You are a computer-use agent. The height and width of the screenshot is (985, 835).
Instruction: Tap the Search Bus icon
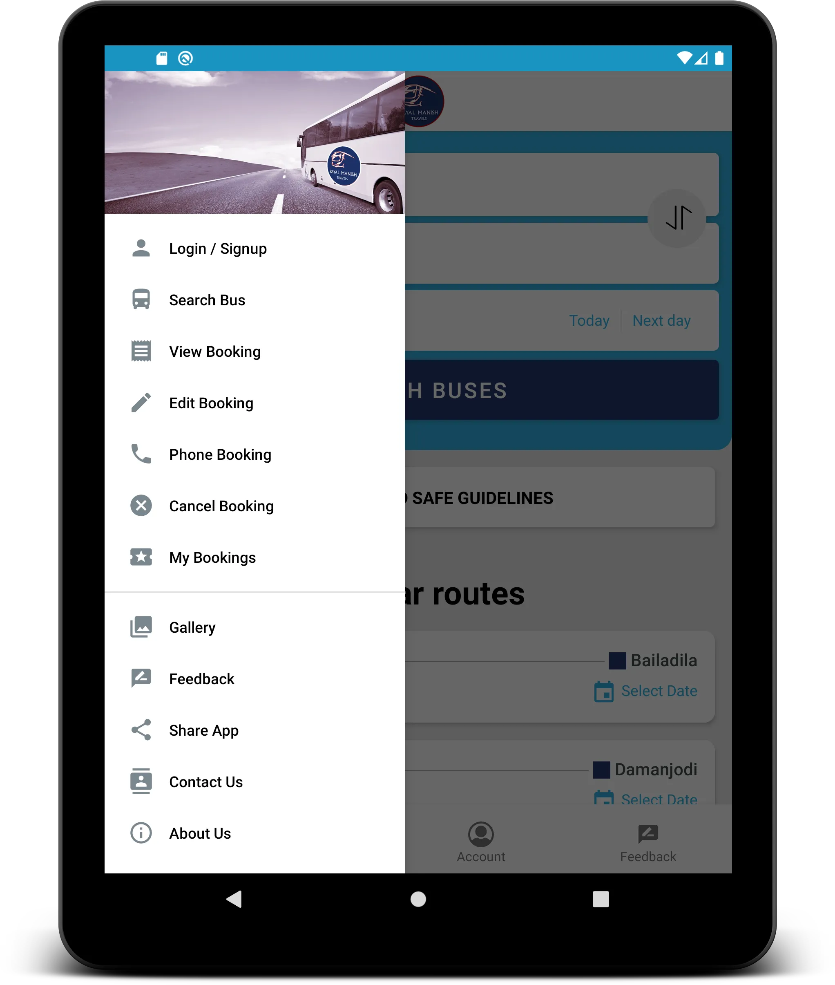click(x=142, y=299)
